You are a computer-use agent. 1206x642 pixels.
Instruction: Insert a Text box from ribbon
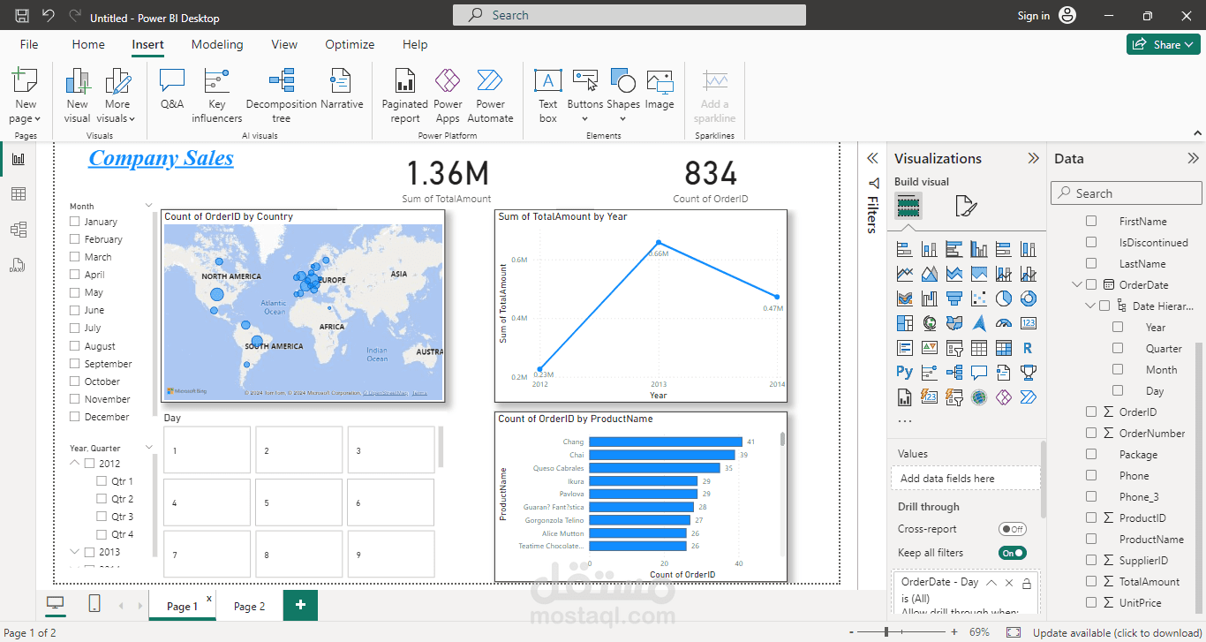click(x=548, y=96)
